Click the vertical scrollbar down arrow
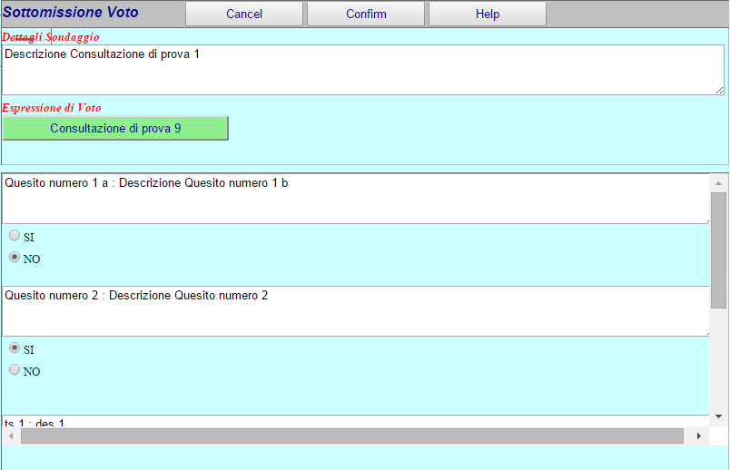 click(x=718, y=416)
